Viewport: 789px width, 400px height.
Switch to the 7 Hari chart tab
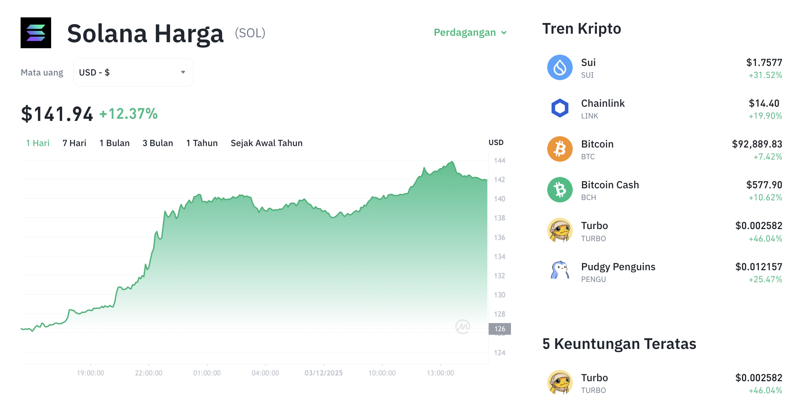coord(74,143)
